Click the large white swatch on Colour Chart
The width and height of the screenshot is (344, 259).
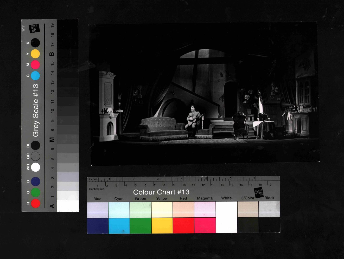point(226,217)
